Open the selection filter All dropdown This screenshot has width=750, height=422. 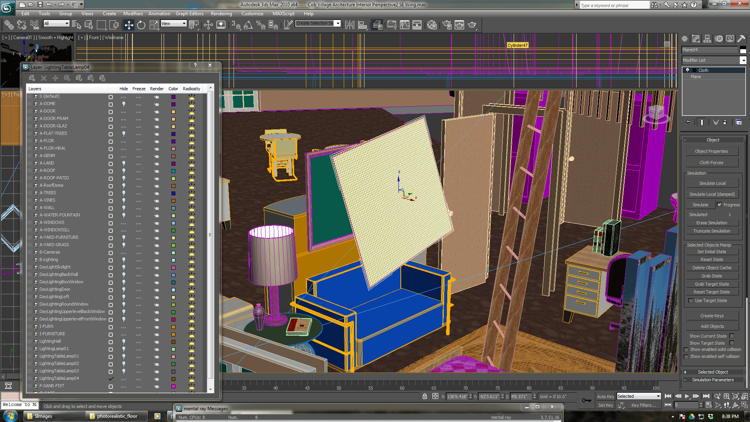click(x=56, y=24)
